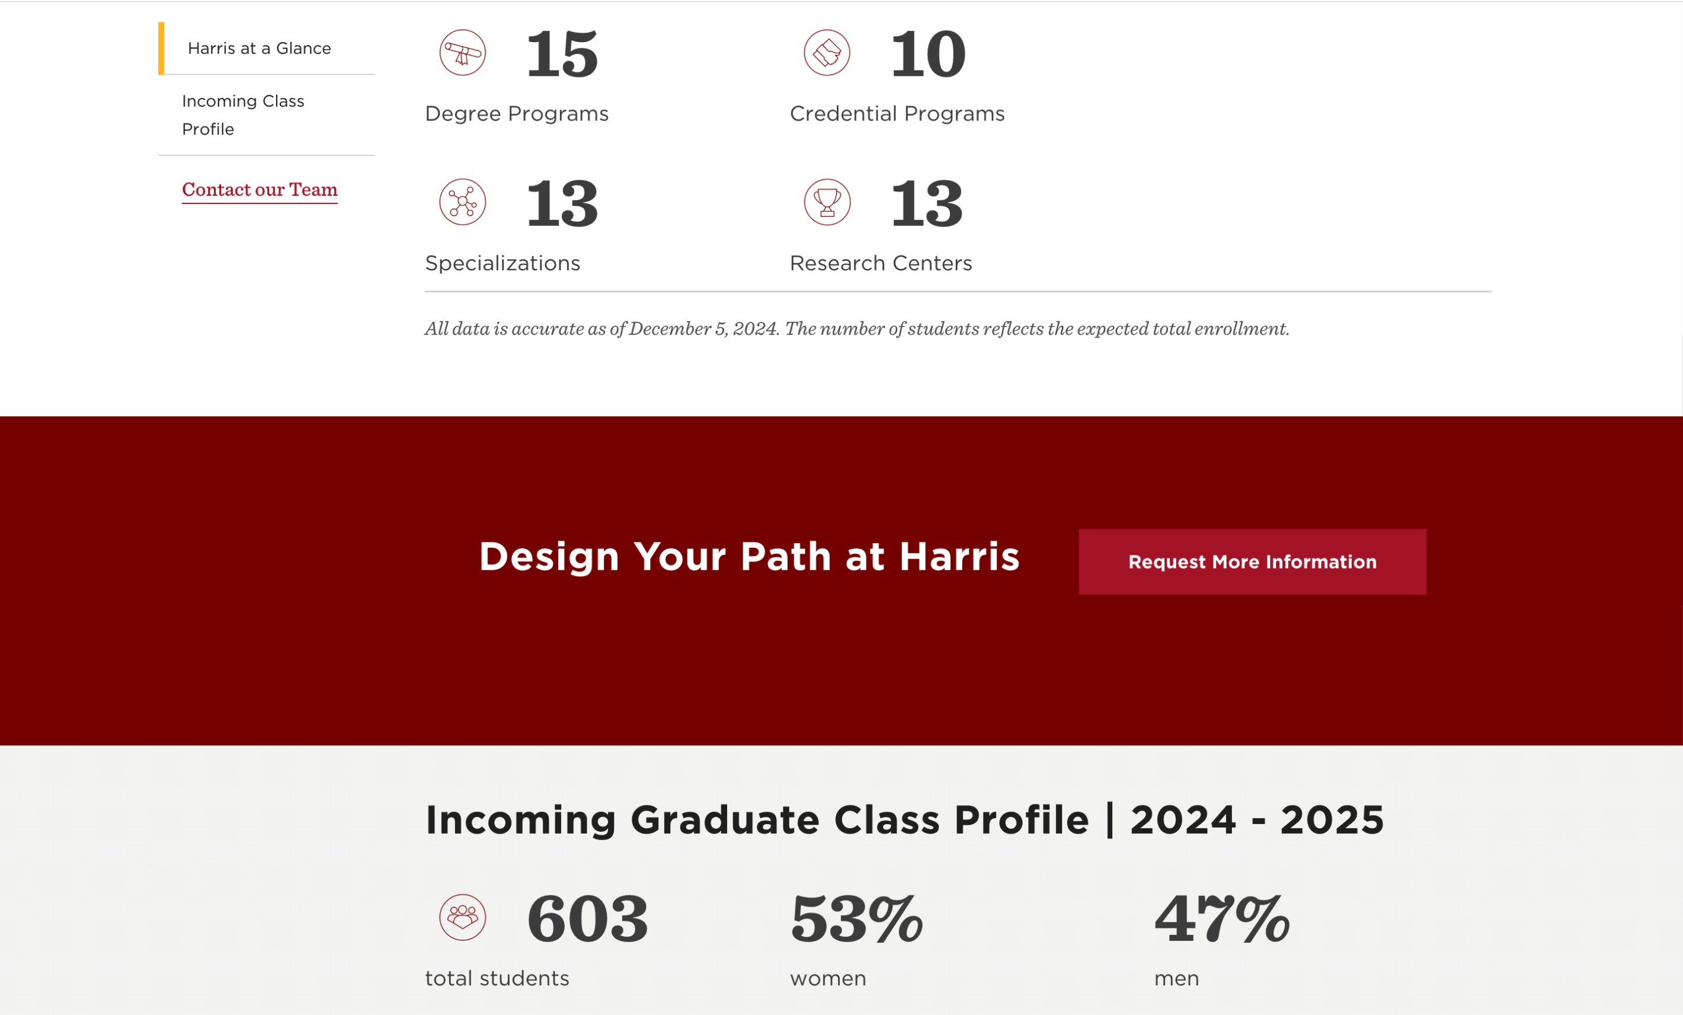Open the Contact our Team link
Image resolution: width=1683 pixels, height=1015 pixels.
pos(260,189)
